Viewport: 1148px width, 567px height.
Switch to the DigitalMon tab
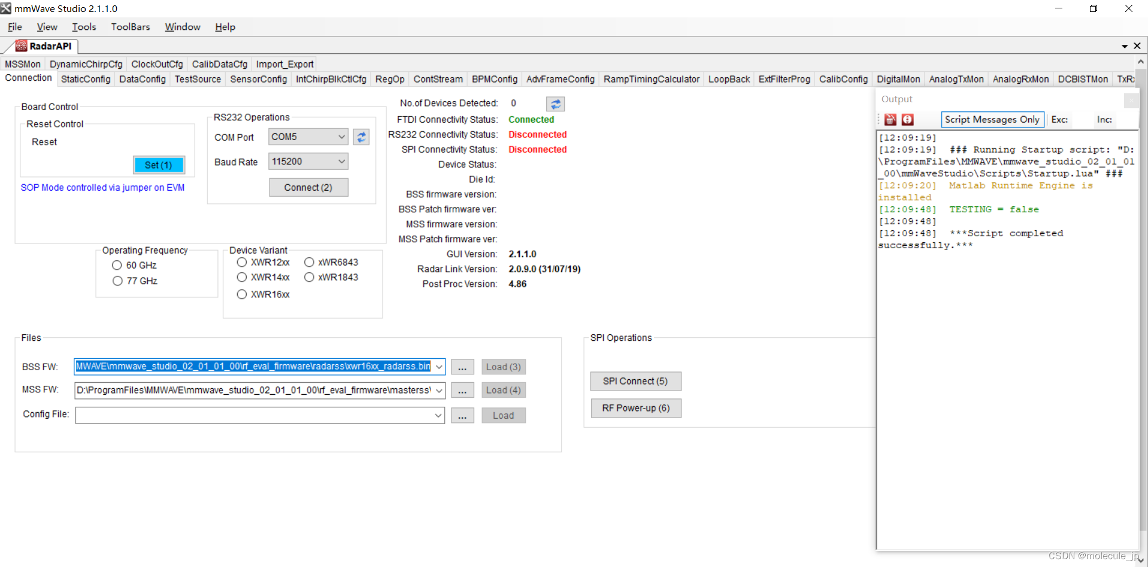click(x=898, y=80)
